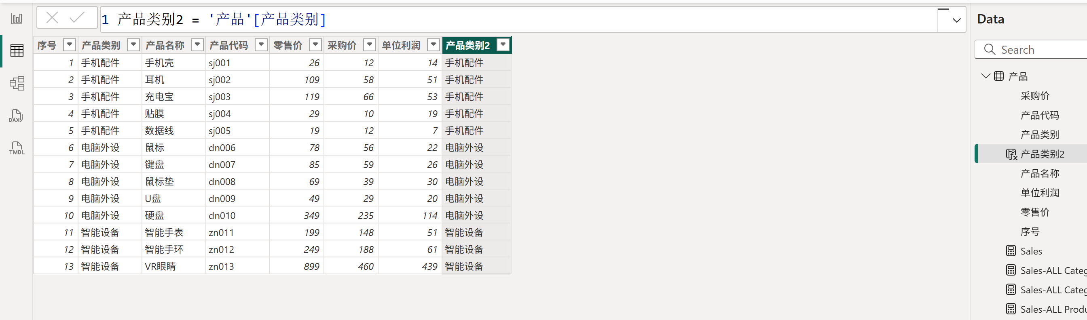Select the Sales measure in Data pane
The width and height of the screenshot is (1087, 320).
tap(1031, 251)
